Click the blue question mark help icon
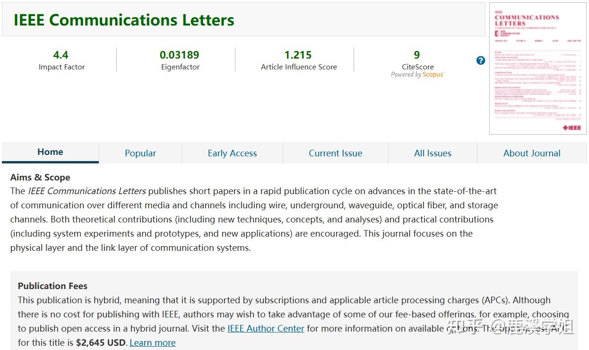Viewport: 589px width, 350px height. tap(481, 60)
